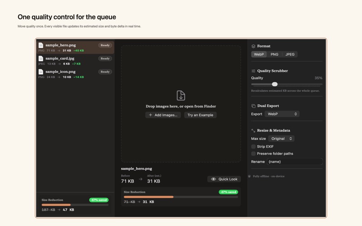Click the struck-through 107 KB total
Screen dimensions: 362x226
coord(48,210)
